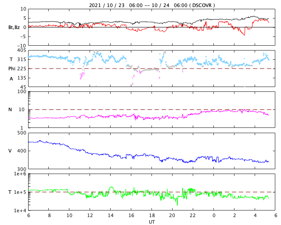
Task: Click the '18' UT hour tick label
Action: tap(152, 215)
